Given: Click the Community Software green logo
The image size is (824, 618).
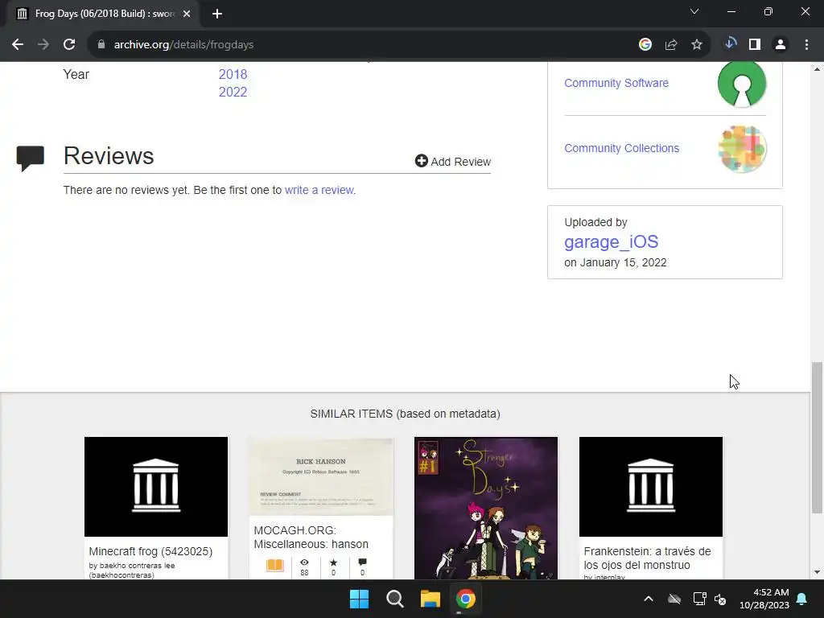Looking at the screenshot, I should click(x=741, y=83).
